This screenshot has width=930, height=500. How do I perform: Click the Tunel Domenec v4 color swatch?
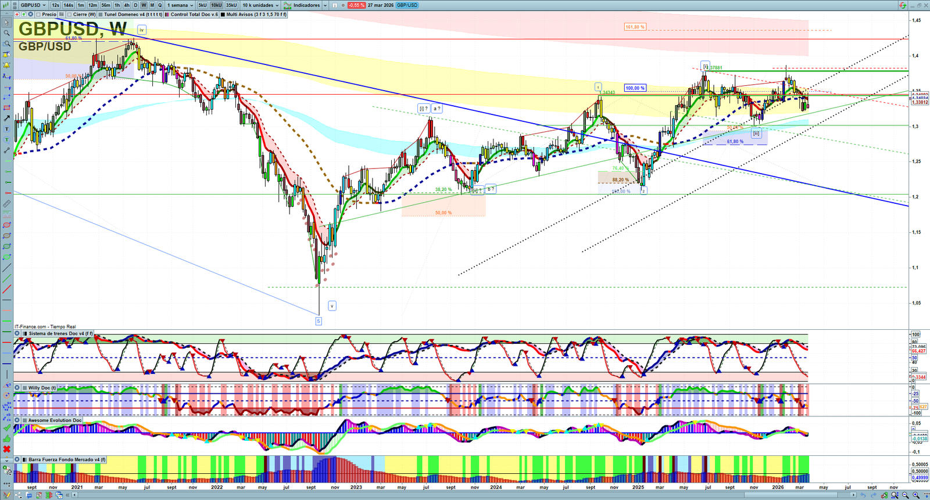pyautogui.click(x=101, y=15)
